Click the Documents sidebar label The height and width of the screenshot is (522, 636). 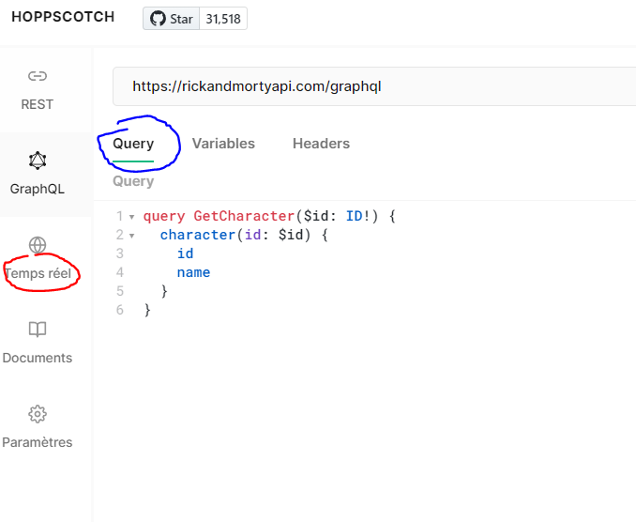coord(38,358)
